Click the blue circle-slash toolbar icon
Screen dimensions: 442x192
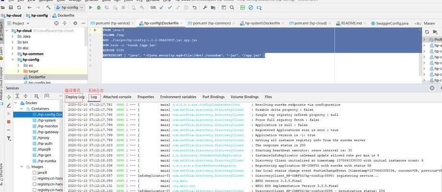[251, 8]
